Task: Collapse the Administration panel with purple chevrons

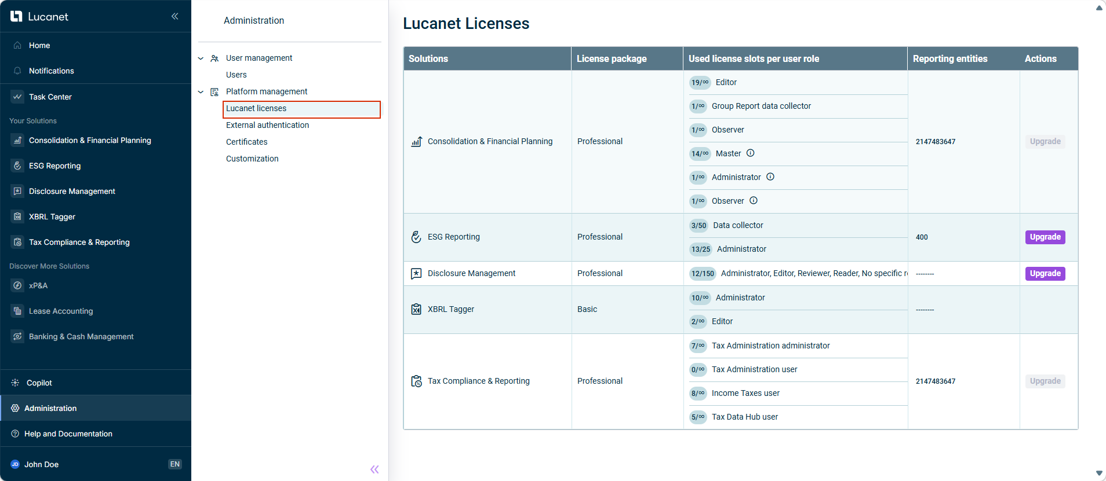Action: pos(374,469)
